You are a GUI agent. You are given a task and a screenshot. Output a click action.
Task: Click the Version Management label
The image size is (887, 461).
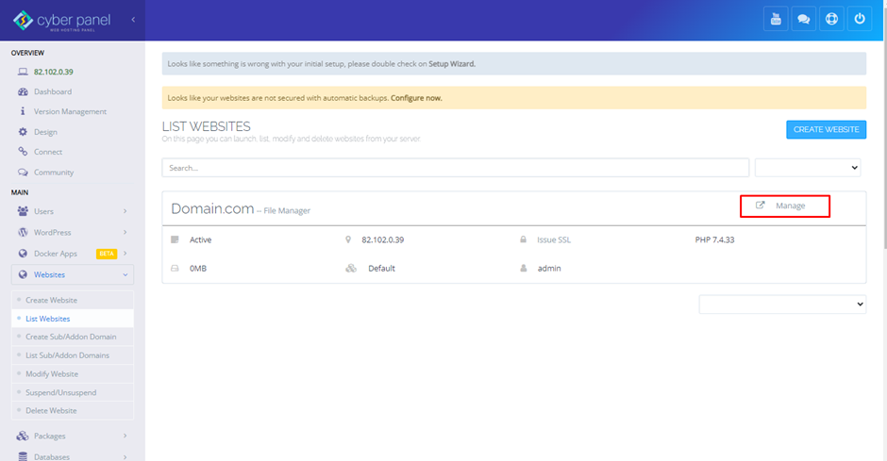70,111
